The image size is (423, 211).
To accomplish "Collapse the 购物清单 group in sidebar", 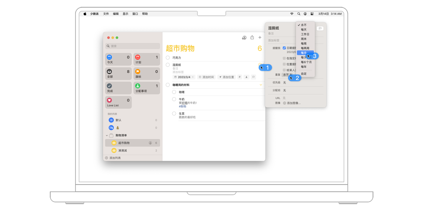I will point(107,135).
